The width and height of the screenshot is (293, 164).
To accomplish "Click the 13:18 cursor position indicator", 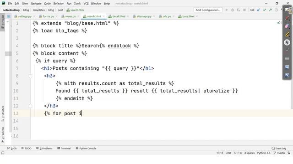I will pos(220,153).
